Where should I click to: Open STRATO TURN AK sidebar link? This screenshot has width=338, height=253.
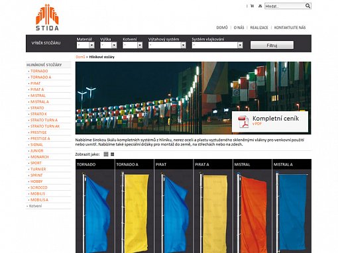45,126
